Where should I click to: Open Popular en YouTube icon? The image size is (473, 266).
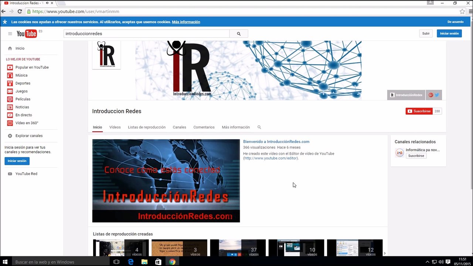[10, 68]
